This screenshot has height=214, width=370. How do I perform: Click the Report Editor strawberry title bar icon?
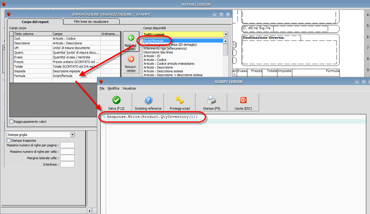[x=4, y=4]
